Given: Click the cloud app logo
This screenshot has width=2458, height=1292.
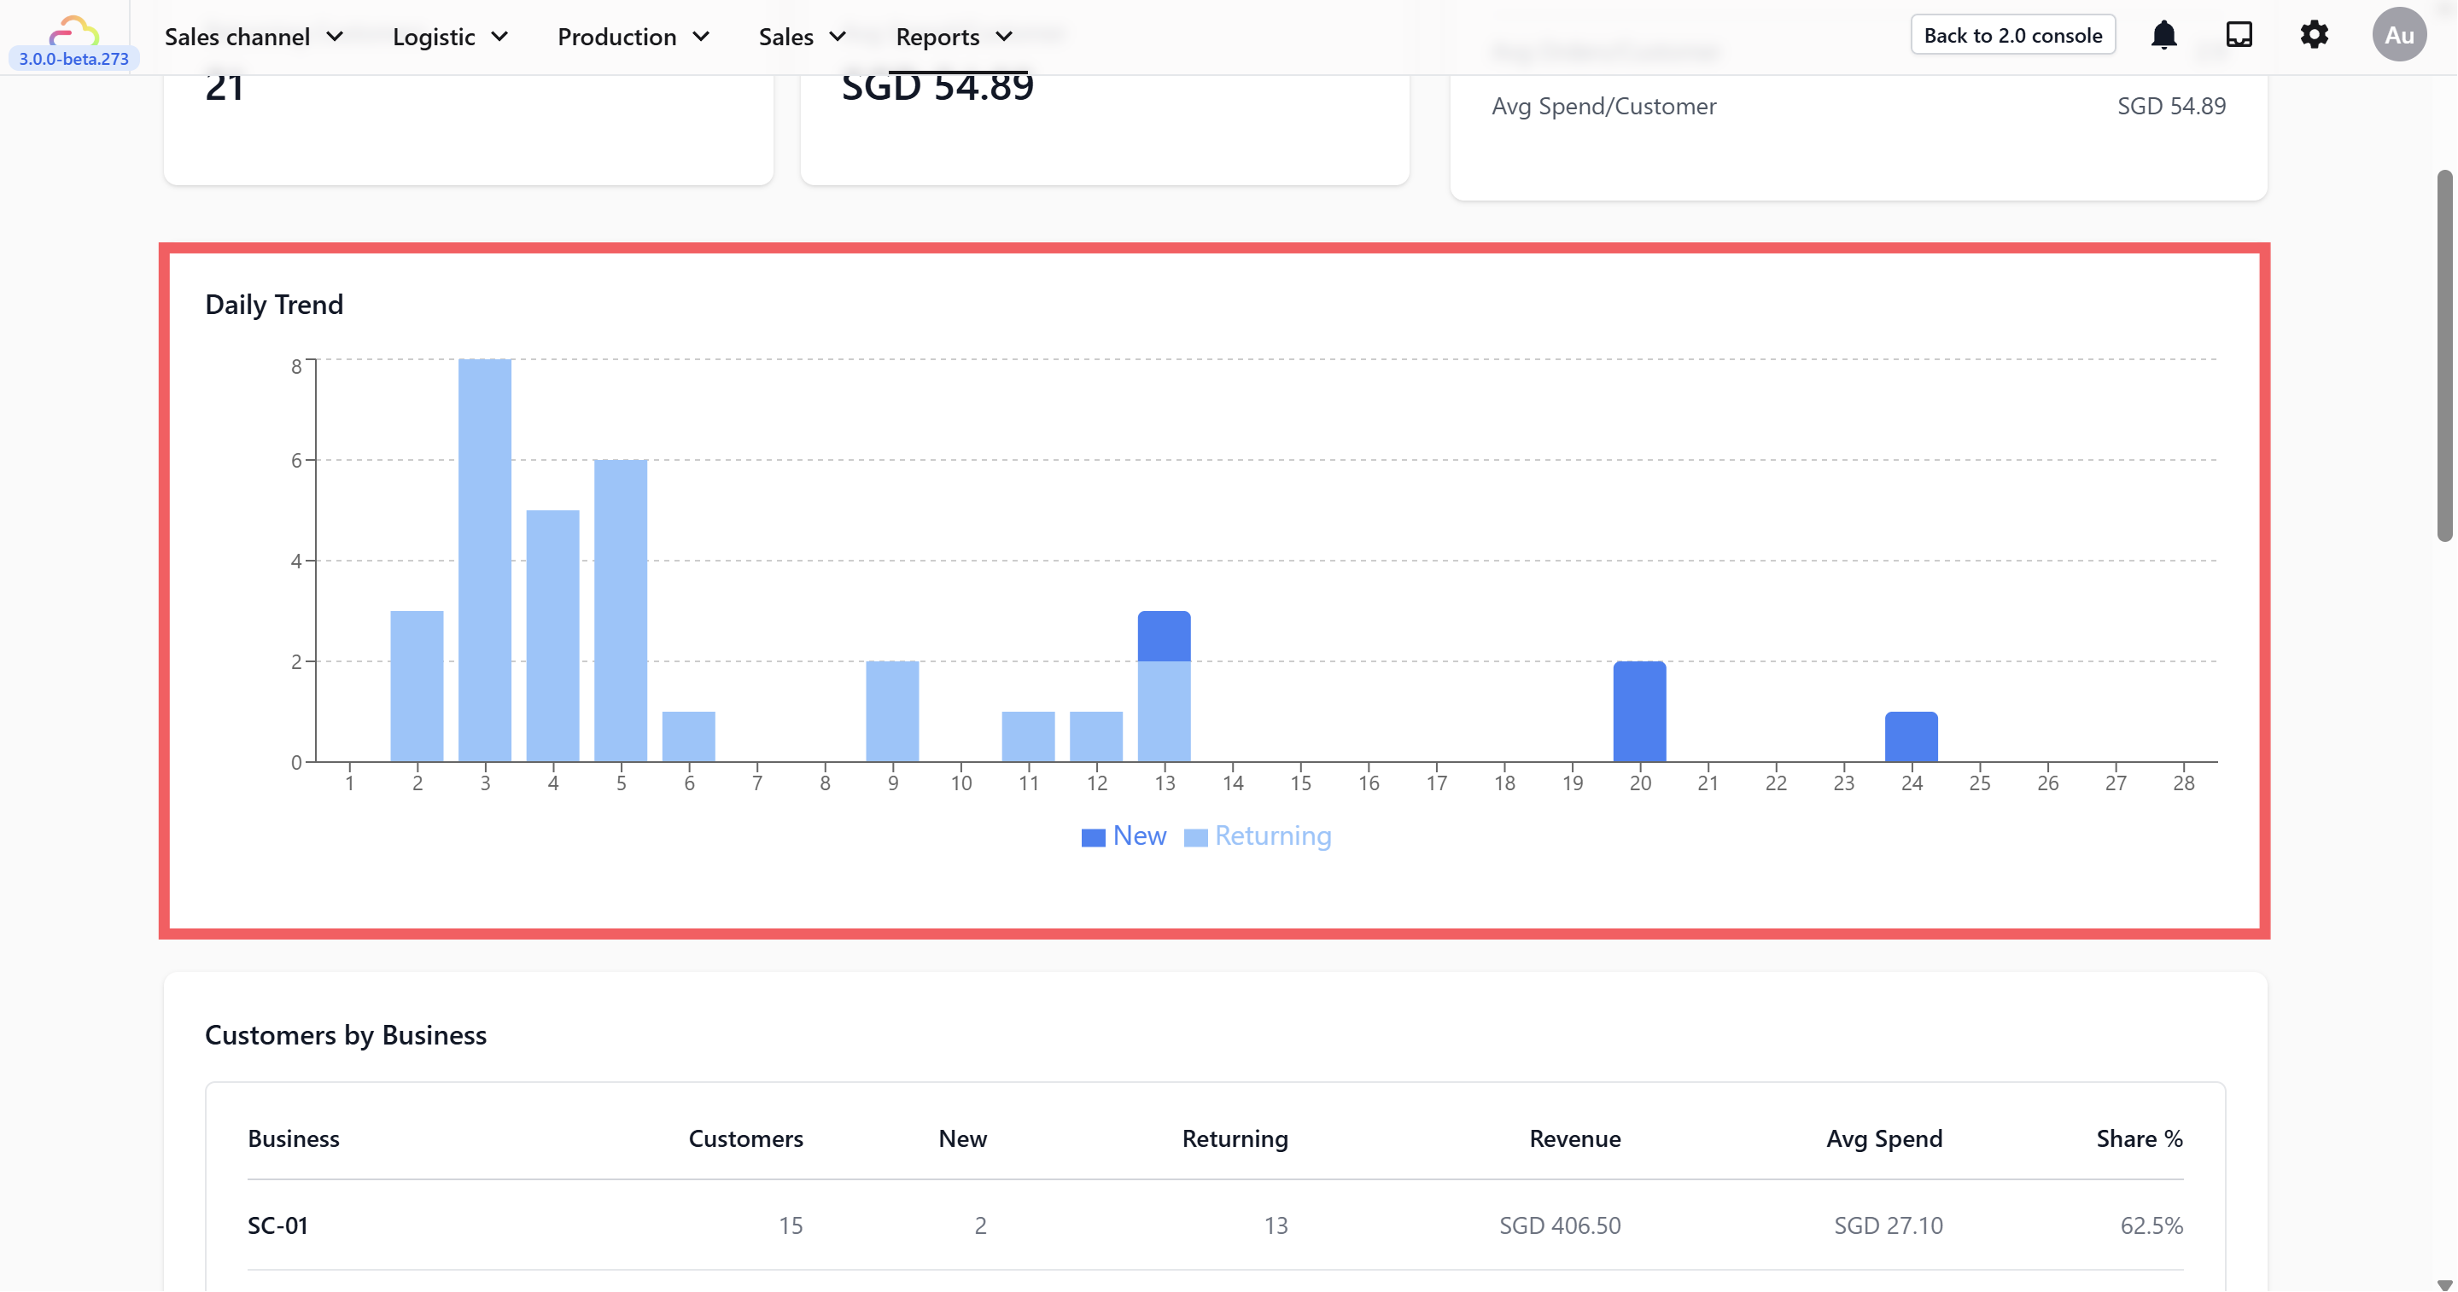Looking at the screenshot, I should tap(73, 30).
